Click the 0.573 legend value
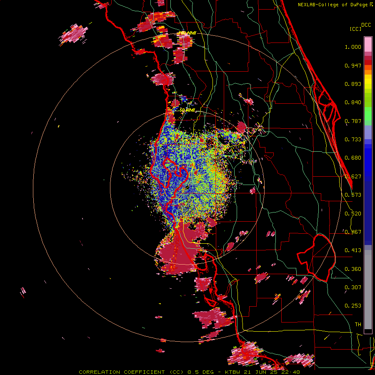 pyautogui.click(x=353, y=195)
